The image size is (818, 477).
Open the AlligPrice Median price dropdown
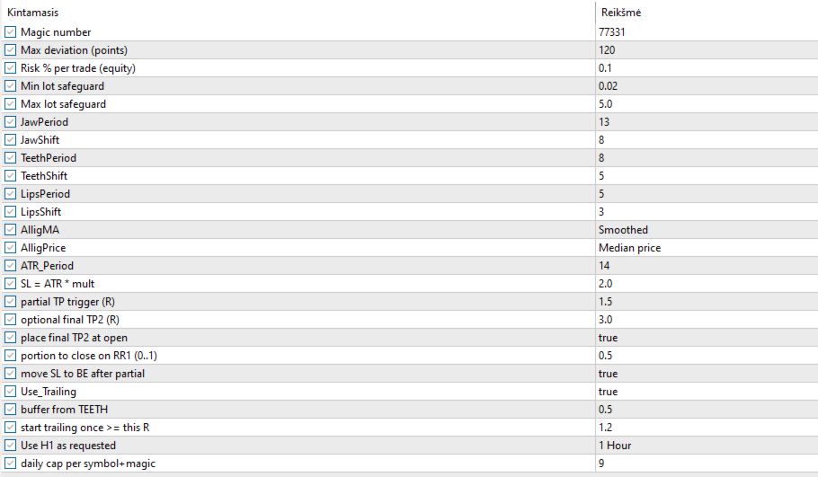[706, 248]
